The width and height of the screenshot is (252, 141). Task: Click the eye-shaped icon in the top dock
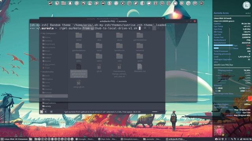coord(96,4)
